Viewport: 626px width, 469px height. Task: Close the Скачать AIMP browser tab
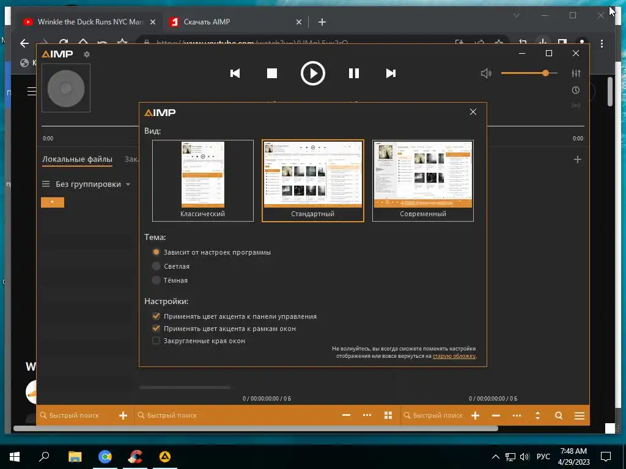click(298, 22)
